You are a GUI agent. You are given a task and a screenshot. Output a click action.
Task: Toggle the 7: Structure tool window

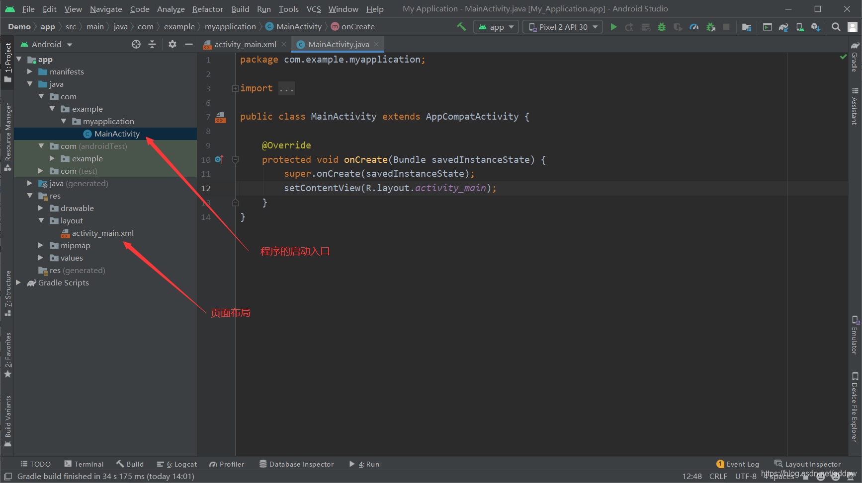pyautogui.click(x=7, y=293)
